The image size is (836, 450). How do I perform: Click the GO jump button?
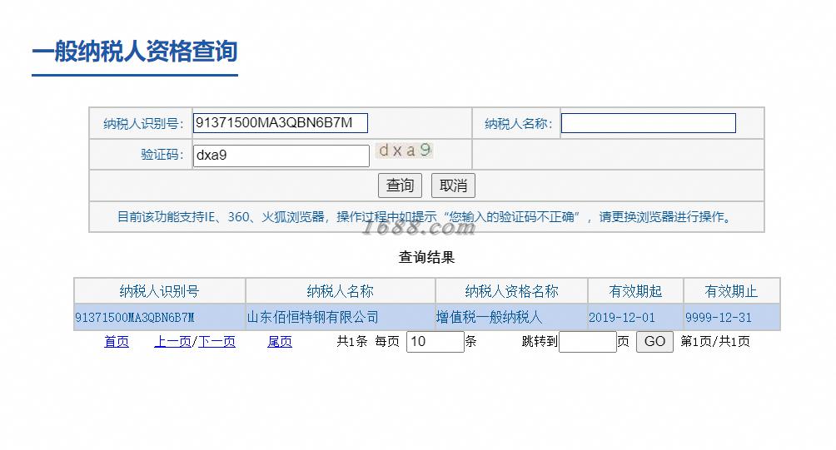[x=654, y=342]
